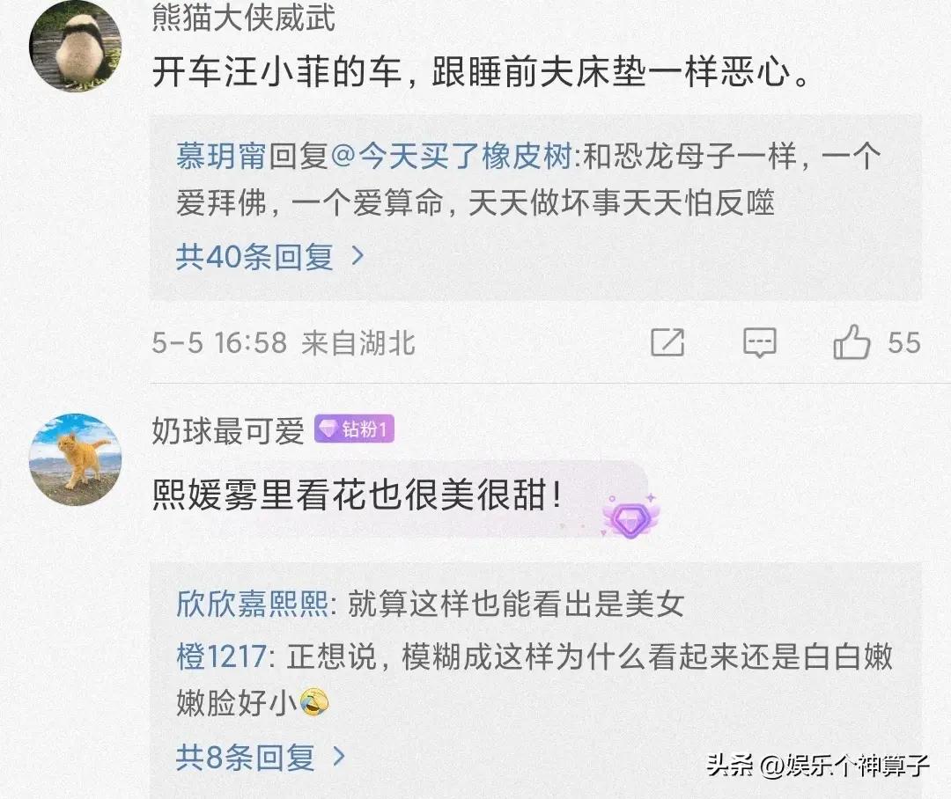951x799 pixels.
Task: Like the comment from 熊猫大侠威武
Action: 851,342
